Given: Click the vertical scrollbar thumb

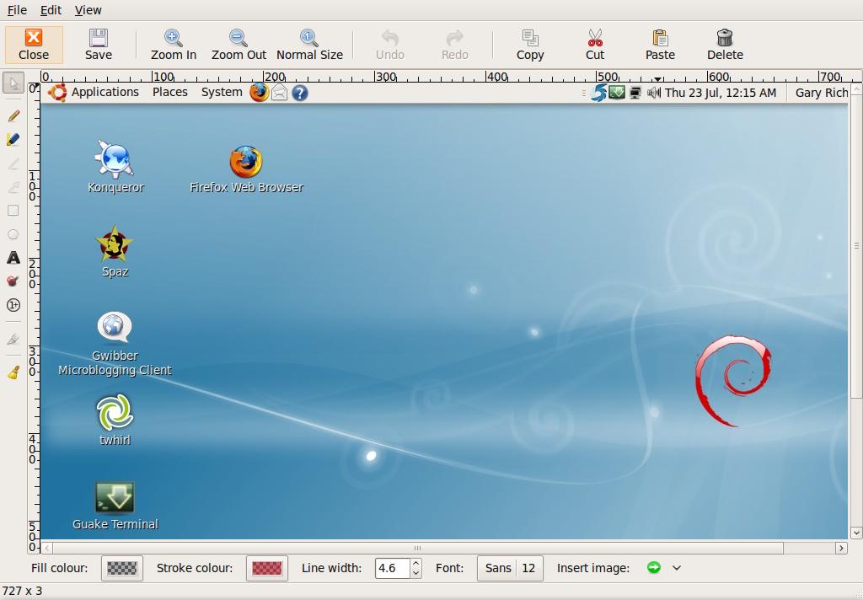Looking at the screenshot, I should (856, 245).
